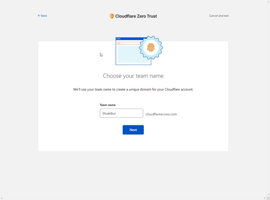Click the Choose your team name heading
270x200 pixels.
pos(133,76)
